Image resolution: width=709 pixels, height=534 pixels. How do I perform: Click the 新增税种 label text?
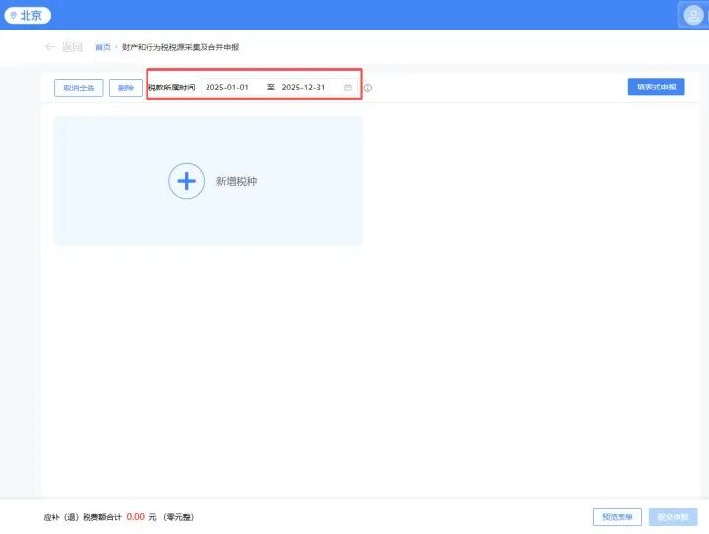(x=236, y=182)
